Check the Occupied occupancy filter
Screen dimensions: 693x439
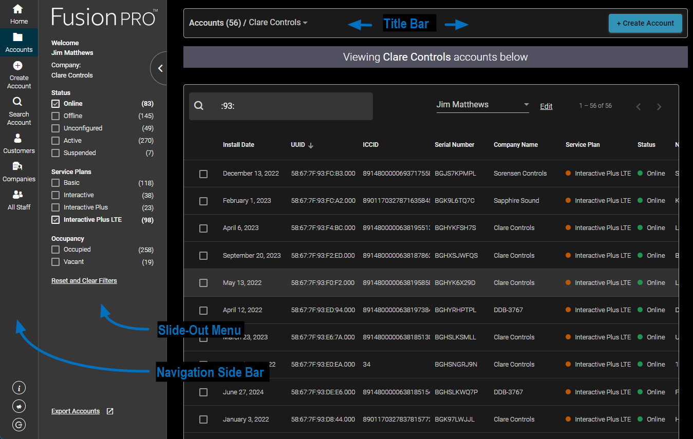55,249
